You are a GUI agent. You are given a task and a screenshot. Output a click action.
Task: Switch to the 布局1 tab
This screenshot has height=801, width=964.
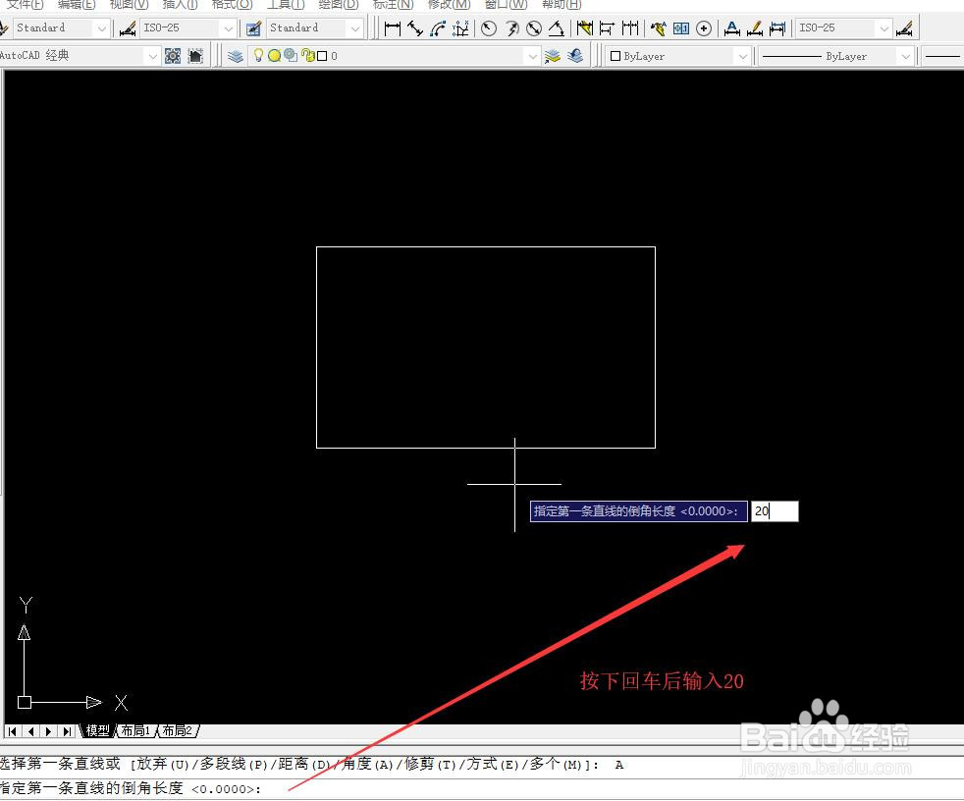(x=135, y=730)
